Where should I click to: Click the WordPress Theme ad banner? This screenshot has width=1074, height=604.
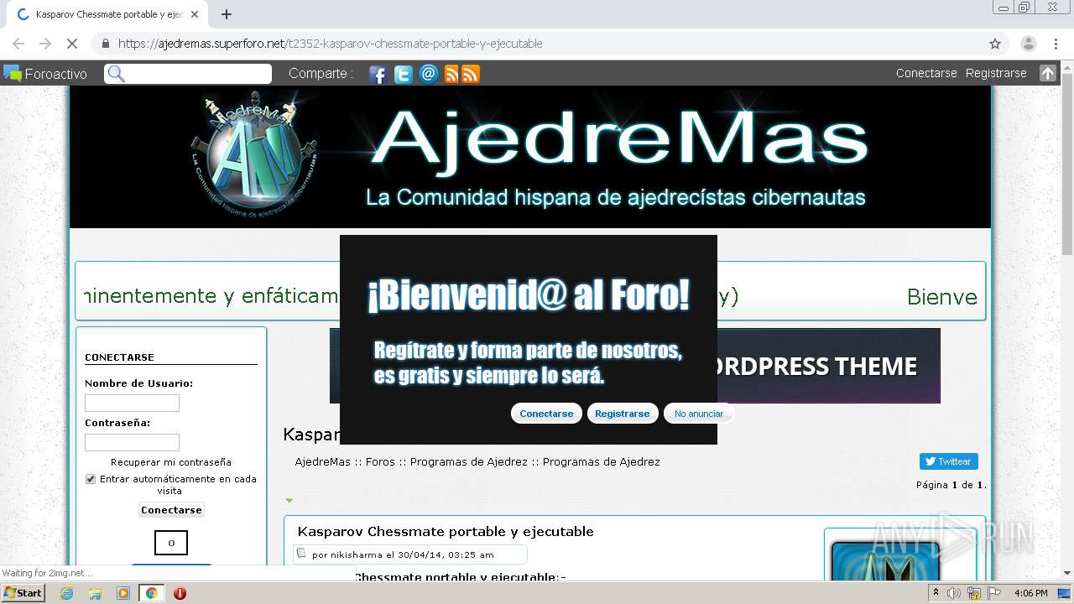click(828, 366)
